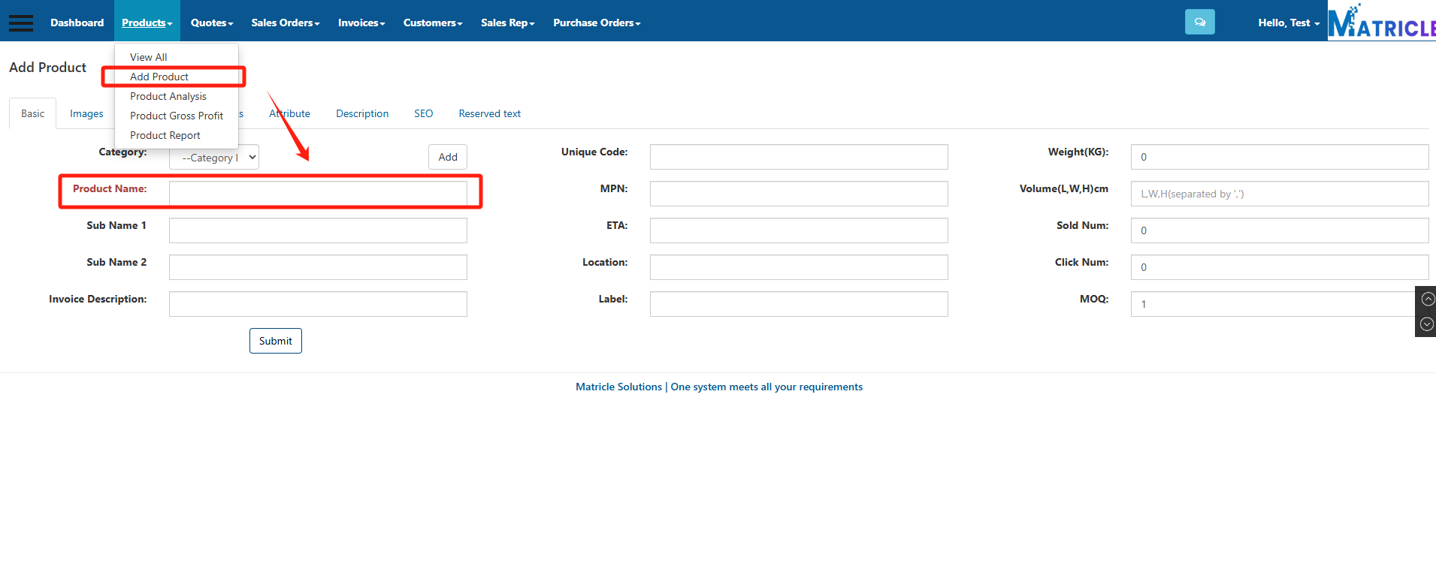The image size is (1436, 581).
Task: Open the Reserved text tab
Action: [x=490, y=113]
